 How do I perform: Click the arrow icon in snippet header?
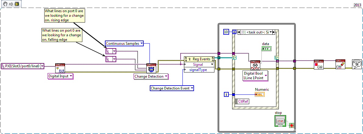[11, 4]
